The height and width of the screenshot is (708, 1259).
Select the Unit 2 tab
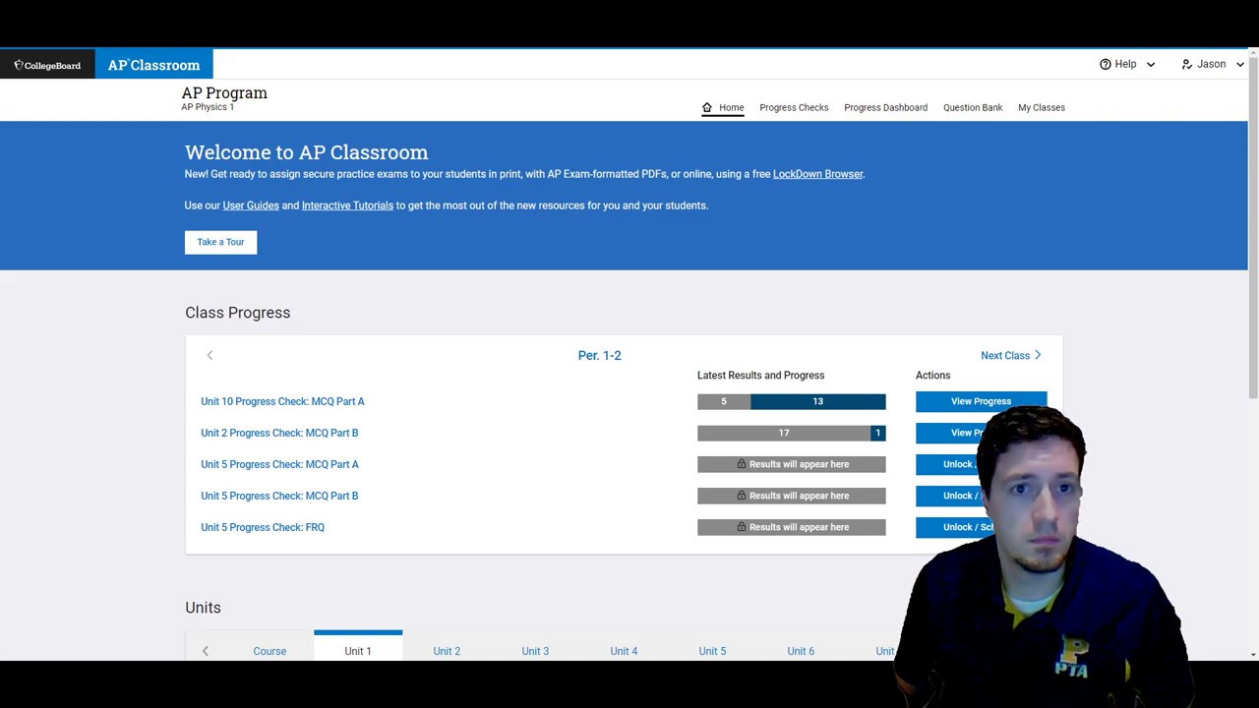pos(447,651)
